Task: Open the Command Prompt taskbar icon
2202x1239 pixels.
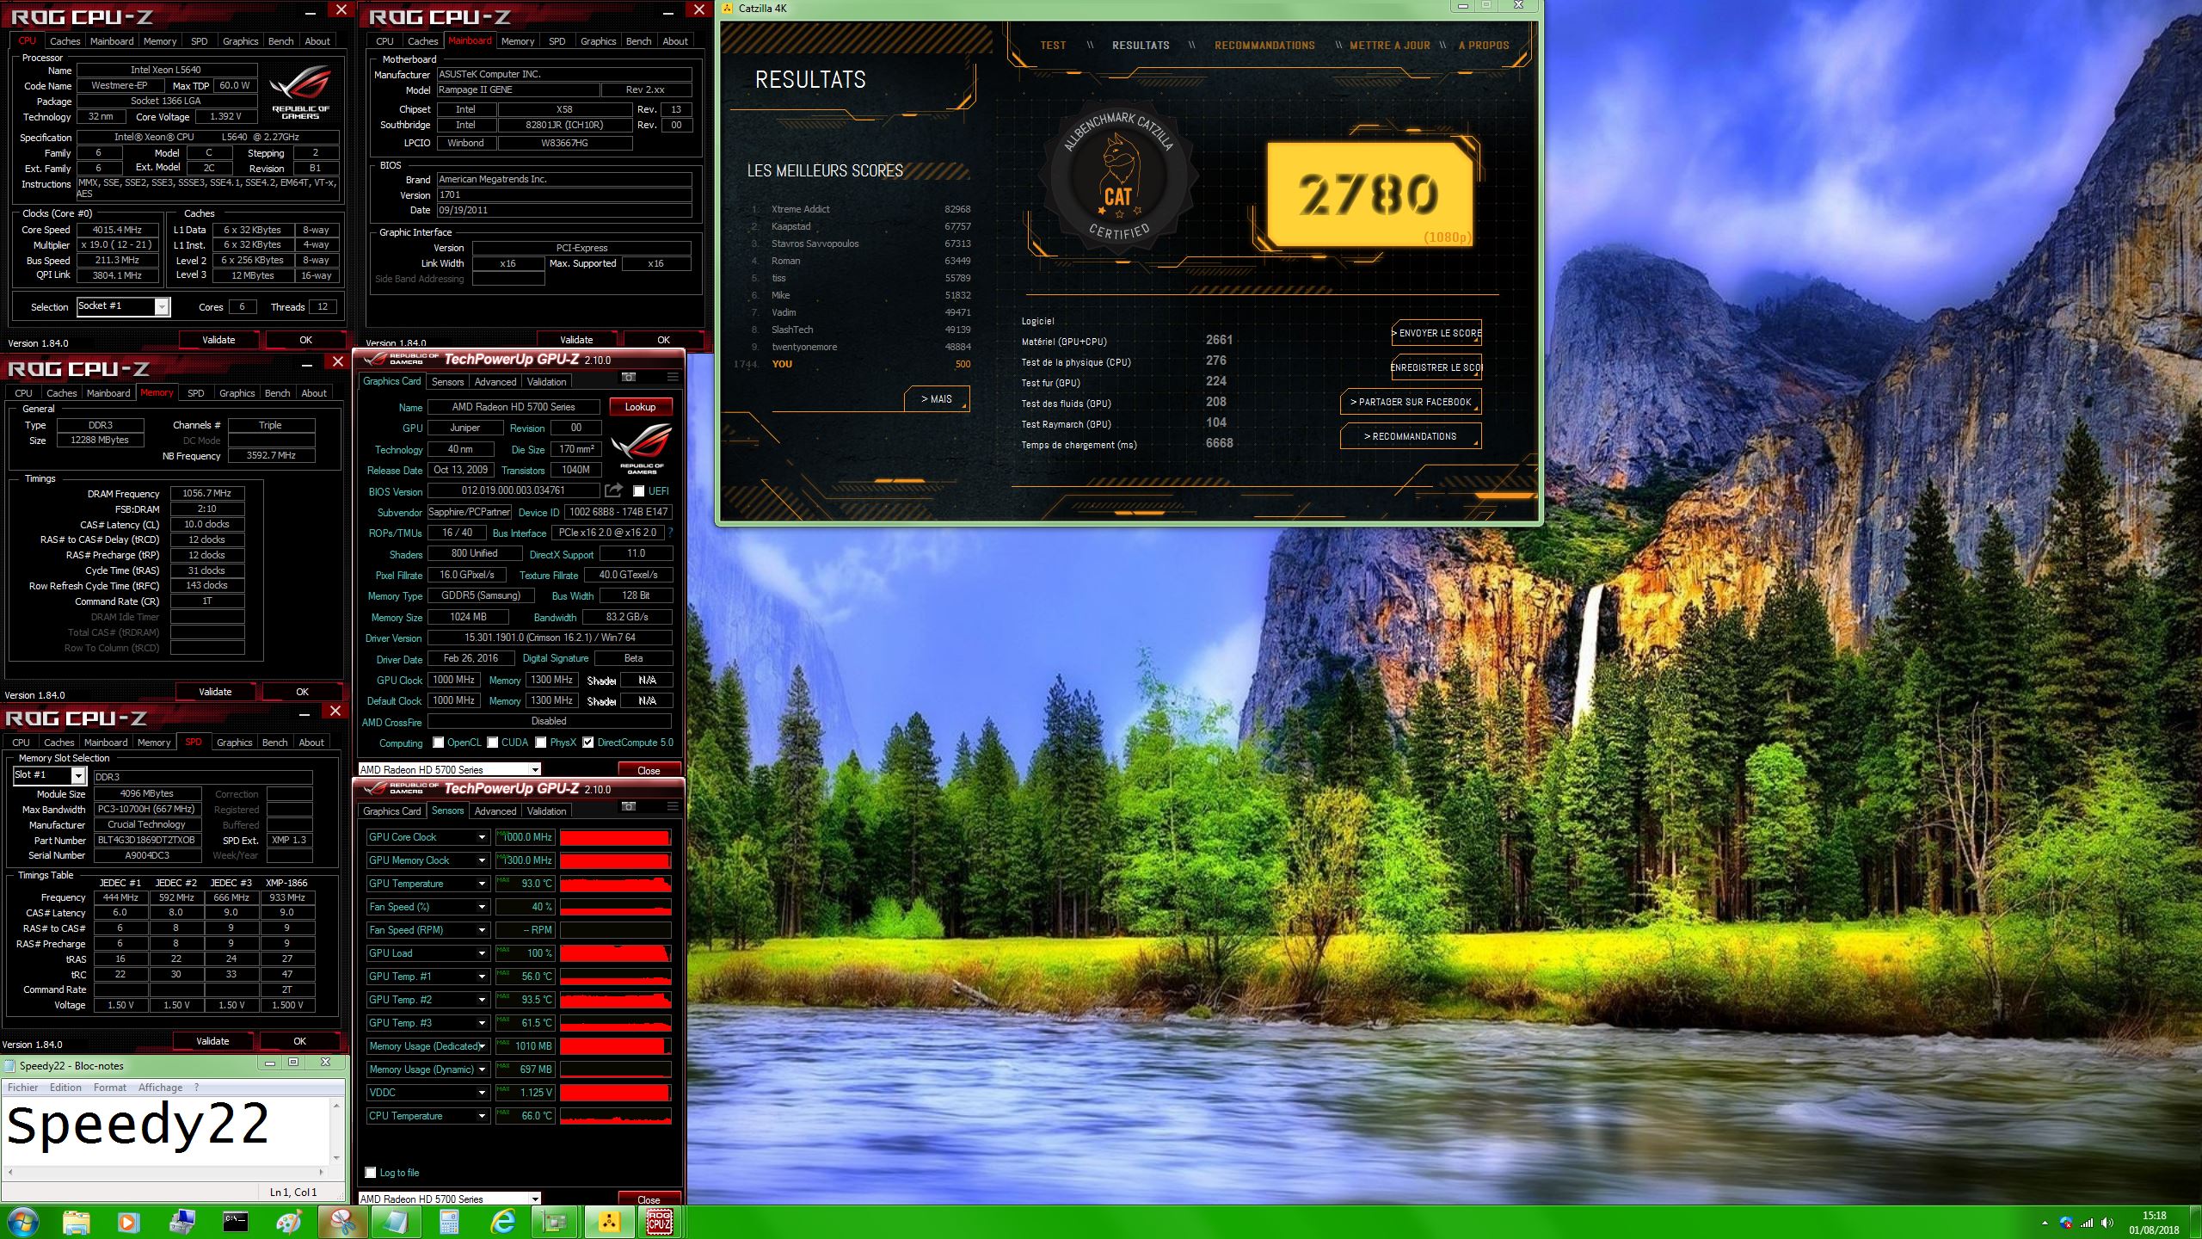Action: tap(235, 1222)
